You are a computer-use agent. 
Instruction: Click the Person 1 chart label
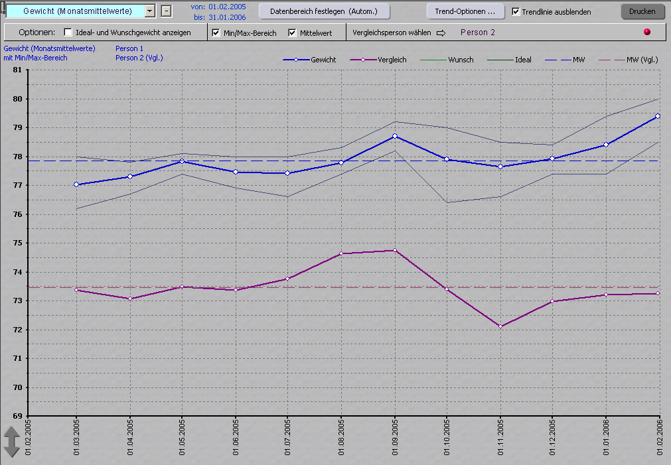pos(129,48)
